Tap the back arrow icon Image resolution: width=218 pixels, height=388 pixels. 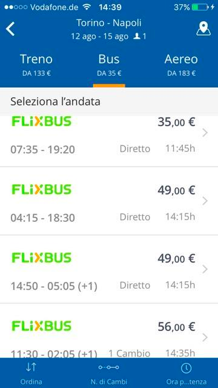tap(10, 29)
